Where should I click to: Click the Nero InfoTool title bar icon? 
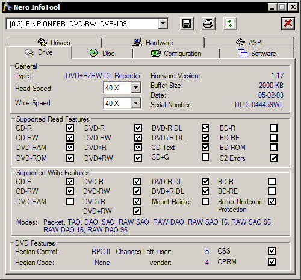click(7, 7)
